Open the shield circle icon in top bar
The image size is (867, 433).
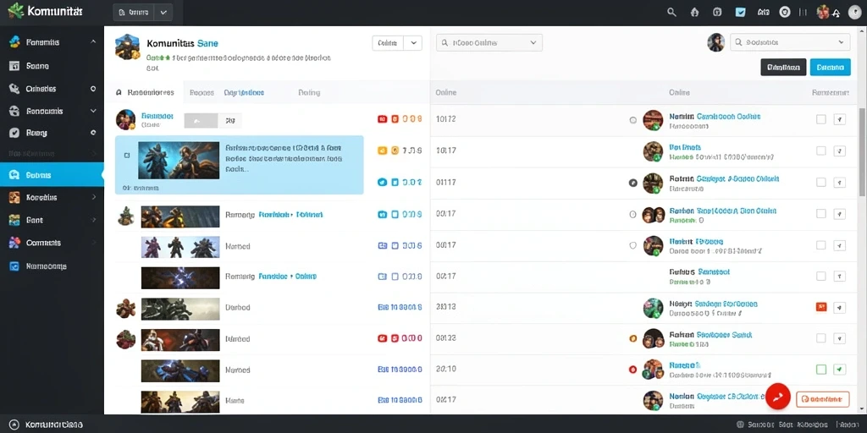pos(785,12)
